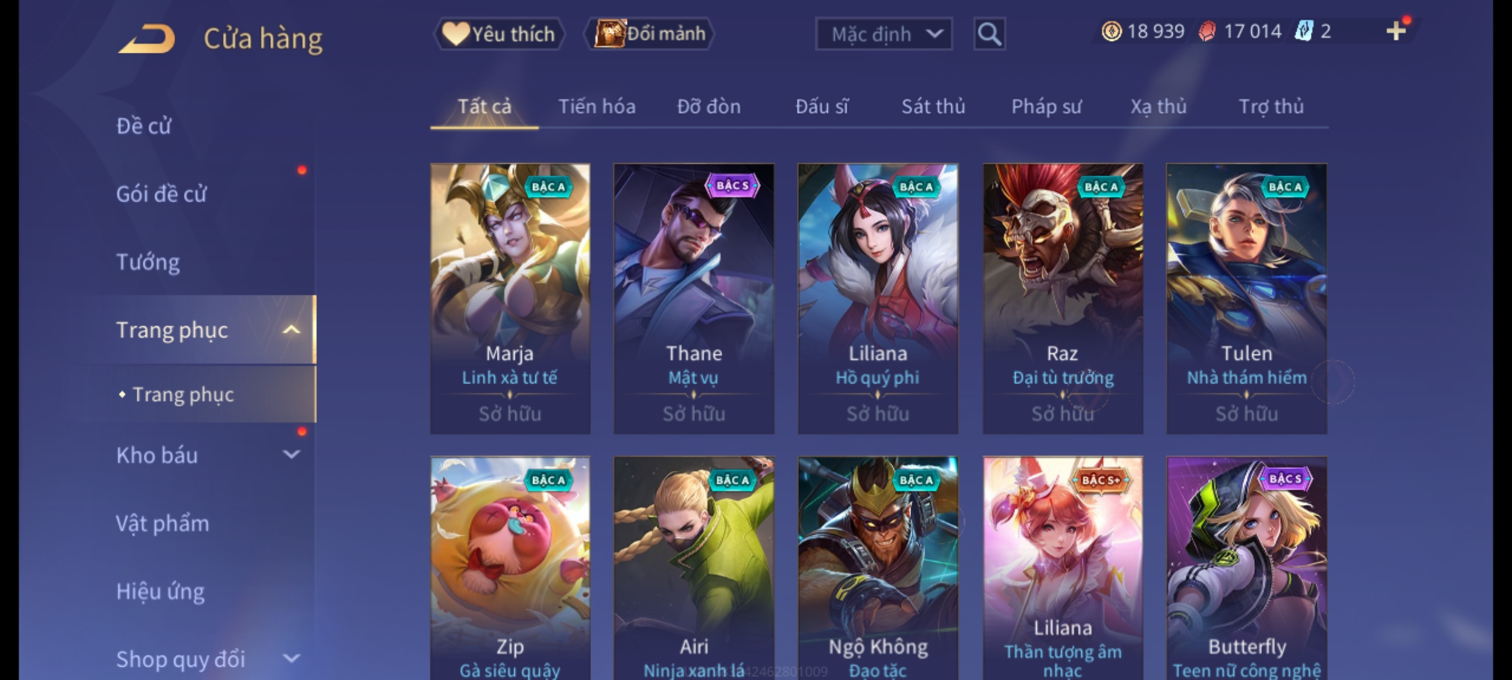Viewport: 1512px width, 680px height.
Task: Open the search magnifier icon
Action: [989, 34]
